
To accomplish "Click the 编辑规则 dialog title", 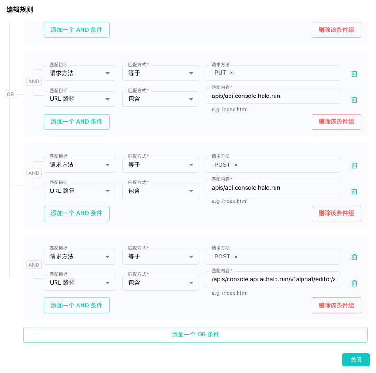I will click(20, 10).
